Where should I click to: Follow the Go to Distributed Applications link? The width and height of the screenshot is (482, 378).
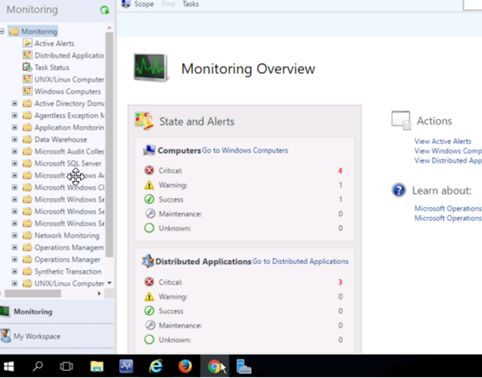pos(300,261)
